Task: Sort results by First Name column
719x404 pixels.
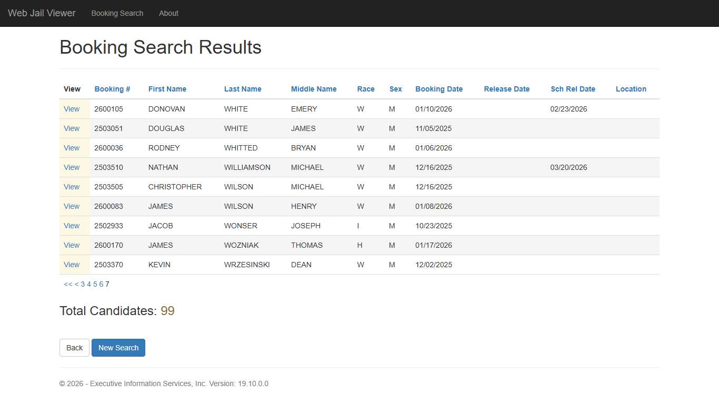Action: coord(167,89)
